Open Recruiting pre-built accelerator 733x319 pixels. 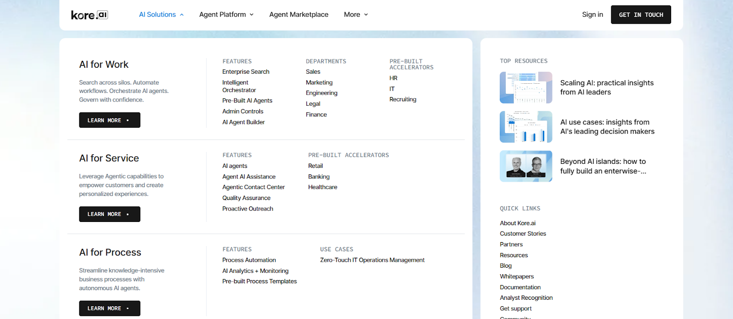[x=403, y=99]
